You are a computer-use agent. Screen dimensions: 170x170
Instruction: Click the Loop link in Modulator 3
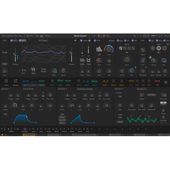[x=120, y=114]
